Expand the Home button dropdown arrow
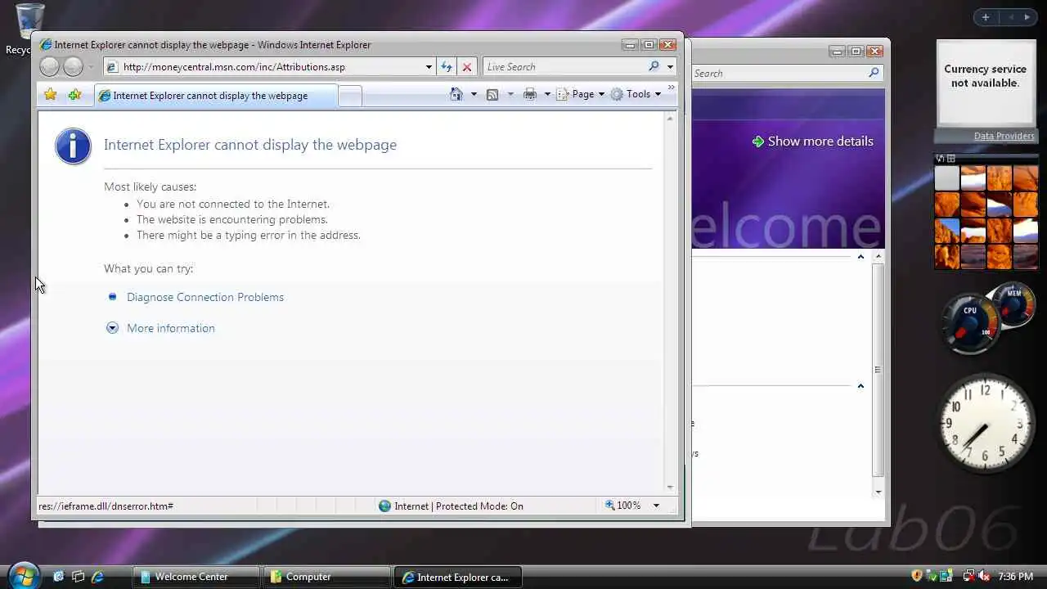Screen dimensions: 1047x589 pos(474,94)
